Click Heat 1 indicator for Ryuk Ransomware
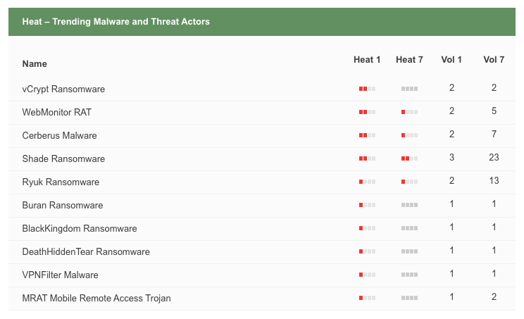 [x=367, y=182]
